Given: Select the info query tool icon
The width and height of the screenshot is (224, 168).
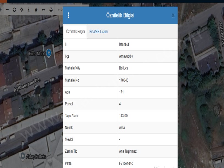Looking at the screenshot, I should click(29, 10).
